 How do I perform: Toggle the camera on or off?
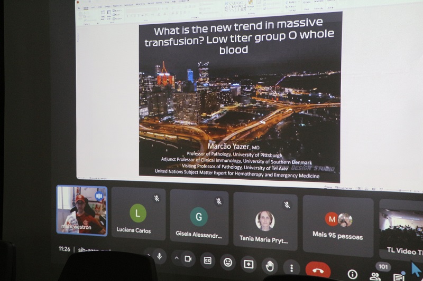click(x=187, y=259)
